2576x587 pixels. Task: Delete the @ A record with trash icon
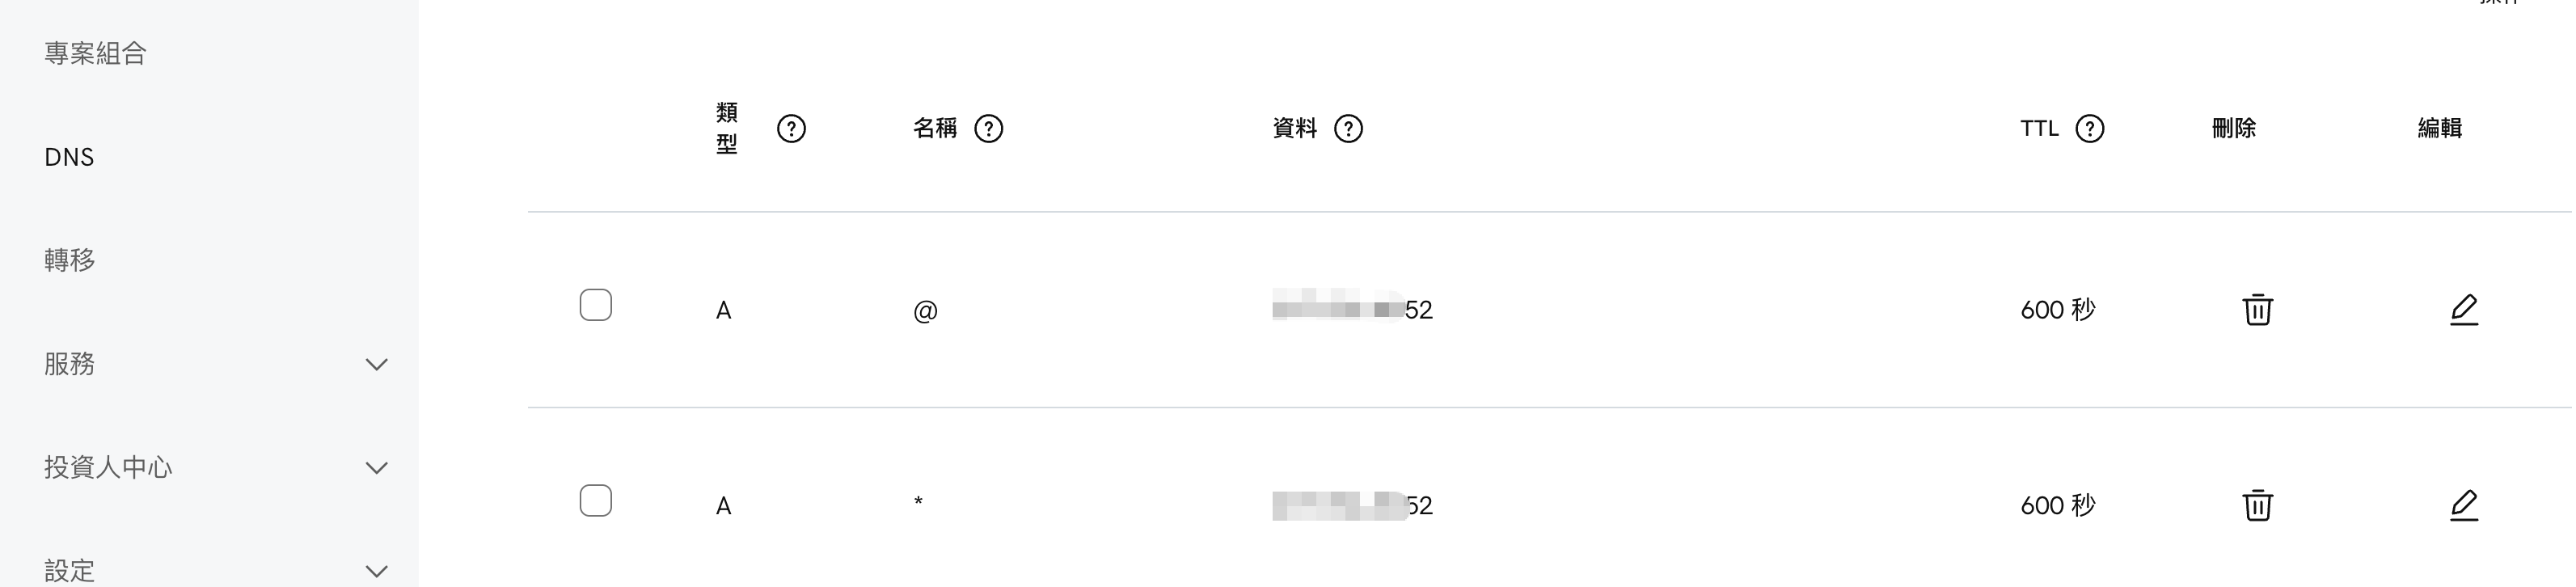2257,310
